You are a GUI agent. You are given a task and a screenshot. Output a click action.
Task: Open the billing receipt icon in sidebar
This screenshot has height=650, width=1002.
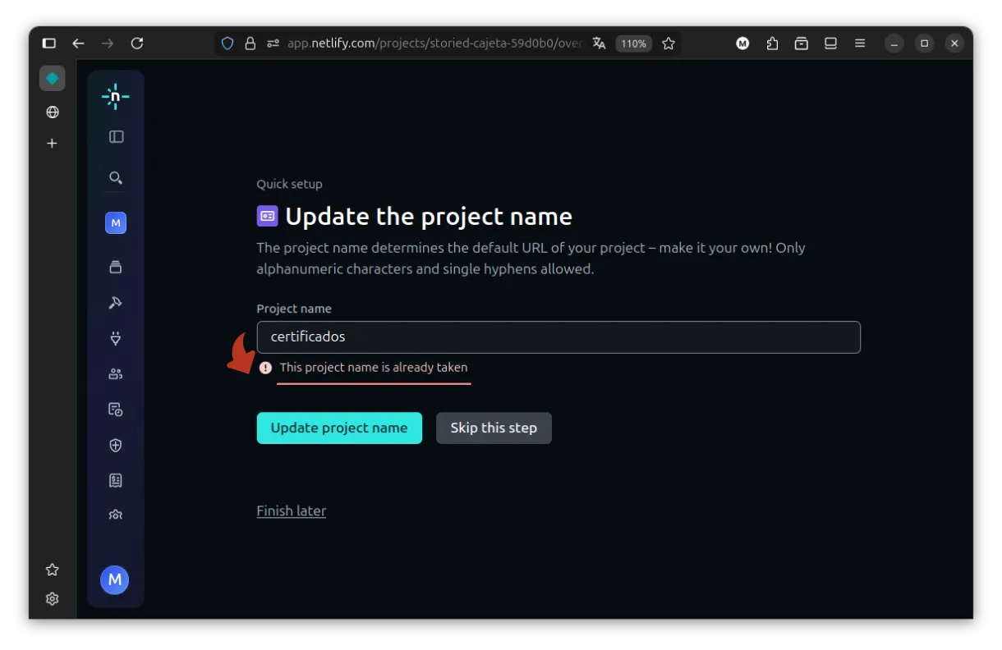tap(116, 481)
